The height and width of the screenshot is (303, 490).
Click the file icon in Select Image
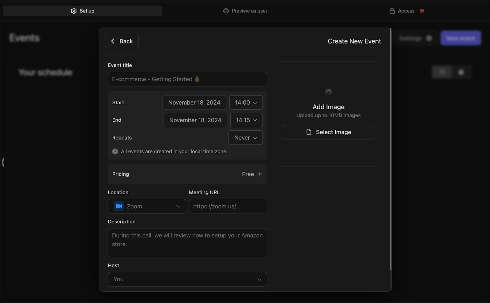[309, 132]
